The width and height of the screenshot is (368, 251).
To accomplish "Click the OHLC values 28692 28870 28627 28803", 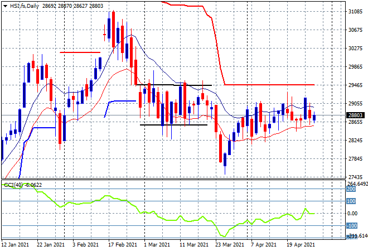I will (72, 6).
